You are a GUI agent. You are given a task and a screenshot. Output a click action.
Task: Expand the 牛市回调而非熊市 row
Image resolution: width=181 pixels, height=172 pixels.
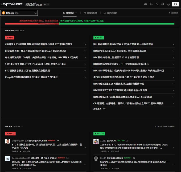pos(134,77)
